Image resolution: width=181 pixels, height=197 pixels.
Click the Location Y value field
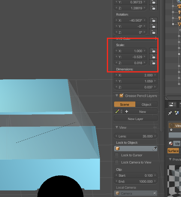130,2
